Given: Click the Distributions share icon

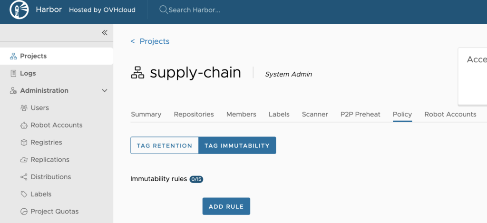Looking at the screenshot, I should (x=24, y=177).
